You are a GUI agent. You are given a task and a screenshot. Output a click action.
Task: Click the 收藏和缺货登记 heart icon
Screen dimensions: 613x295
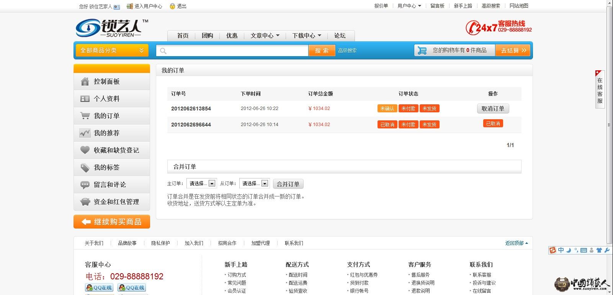pos(85,150)
